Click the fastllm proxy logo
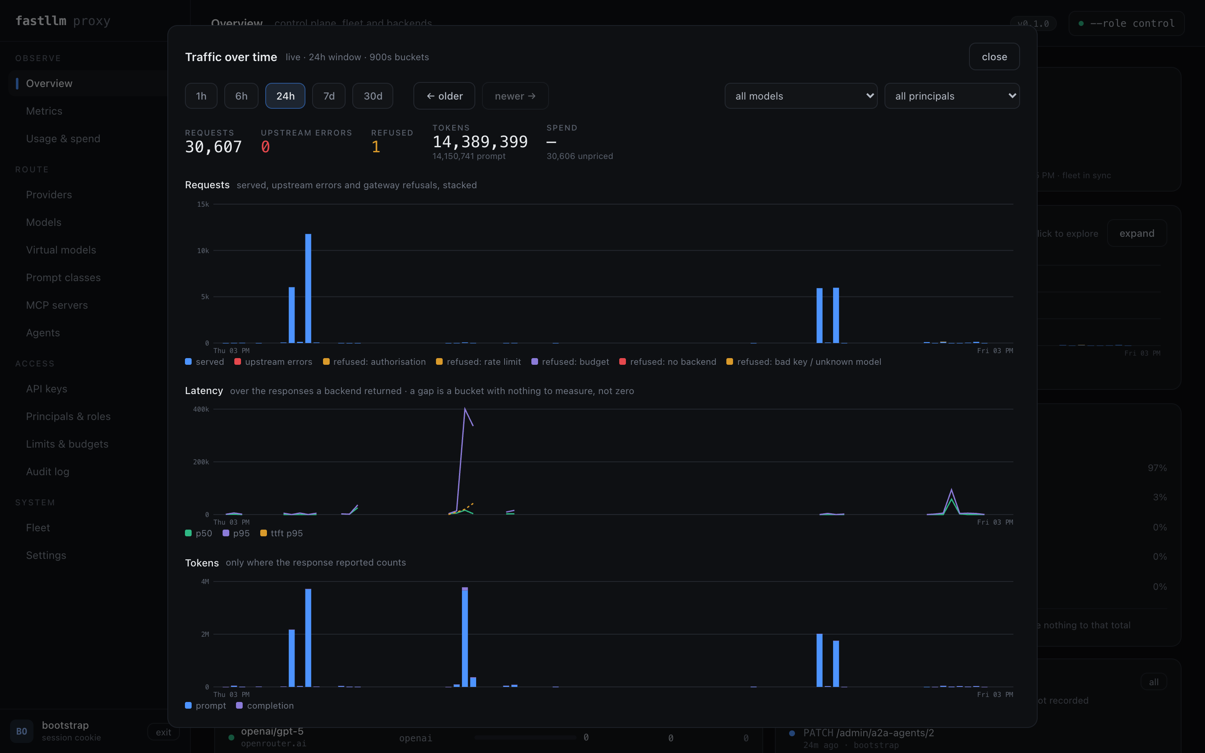 coord(63,21)
